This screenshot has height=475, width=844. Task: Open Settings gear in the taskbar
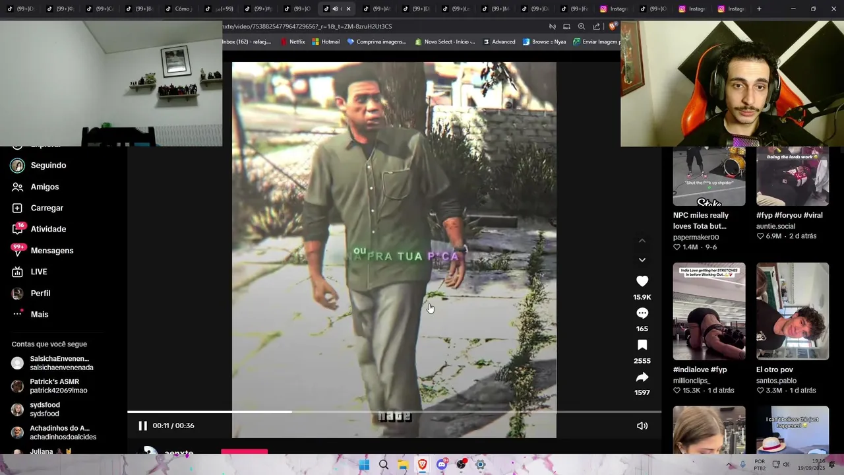point(481,464)
